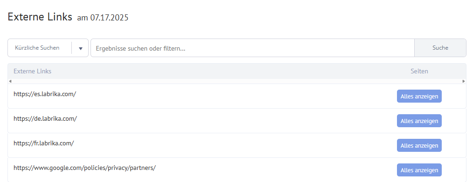Viewport: 473px width, 182px height.
Task: Sort by the Externe Links column header
Action: [x=32, y=71]
